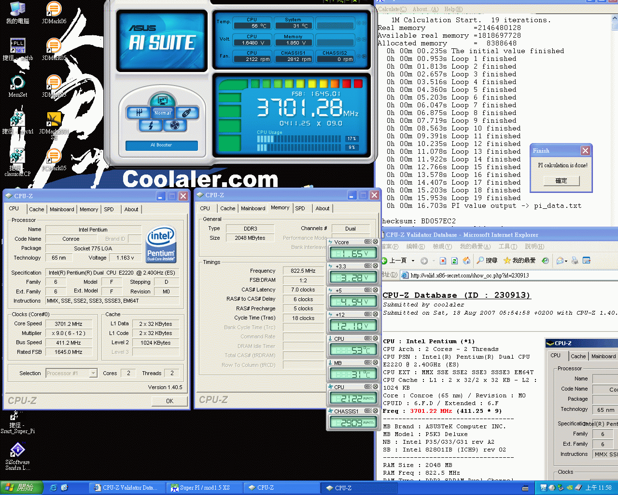Click the Internet Explorer Search button
Viewport: 618px width, 495px height.
click(487, 261)
